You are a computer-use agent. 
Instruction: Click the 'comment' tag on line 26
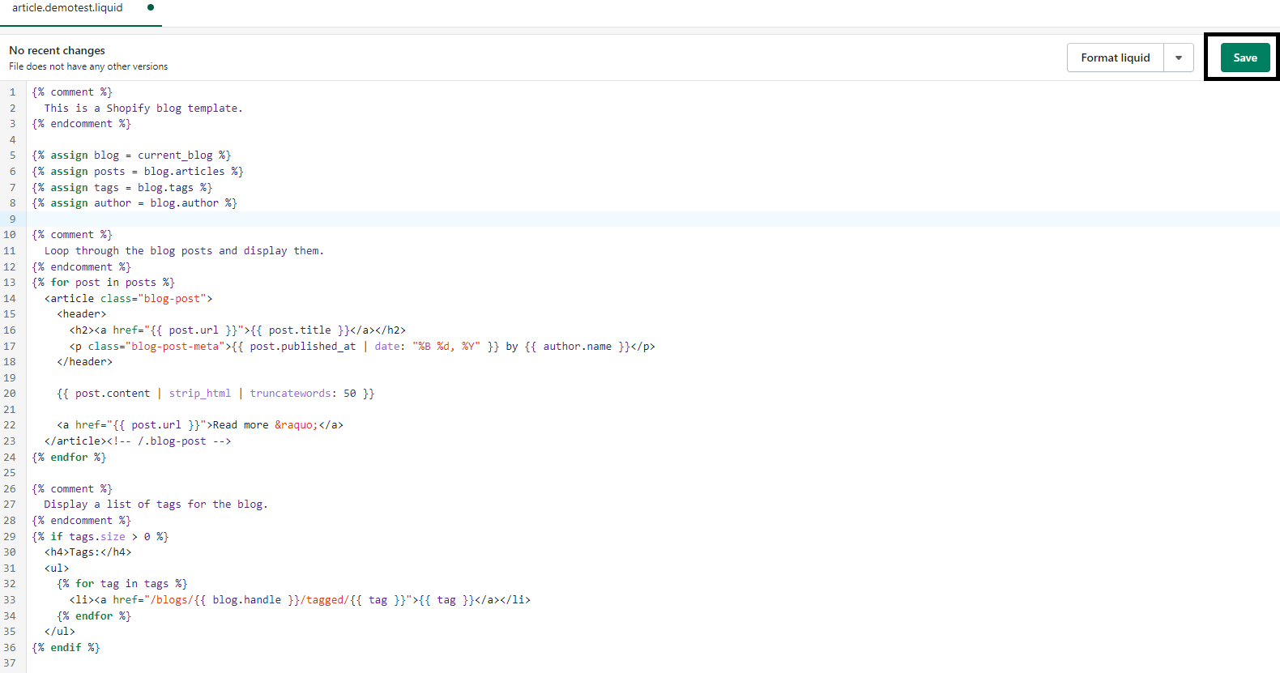tap(72, 489)
